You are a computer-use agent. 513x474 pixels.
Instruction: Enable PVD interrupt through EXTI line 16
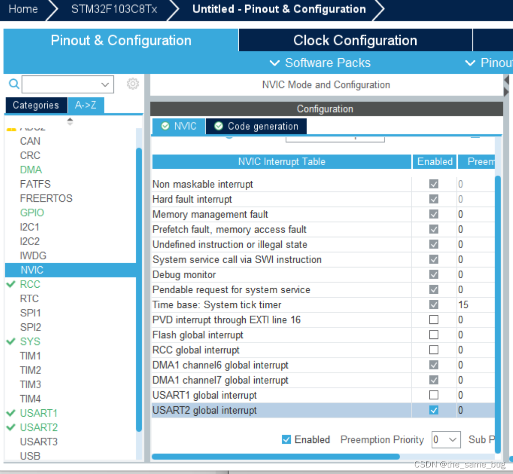pyautogui.click(x=433, y=319)
